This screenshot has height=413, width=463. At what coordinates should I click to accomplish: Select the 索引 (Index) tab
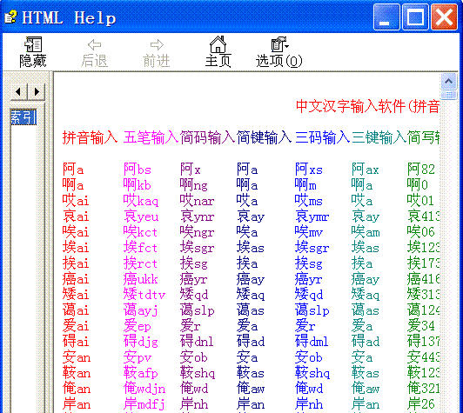23,117
